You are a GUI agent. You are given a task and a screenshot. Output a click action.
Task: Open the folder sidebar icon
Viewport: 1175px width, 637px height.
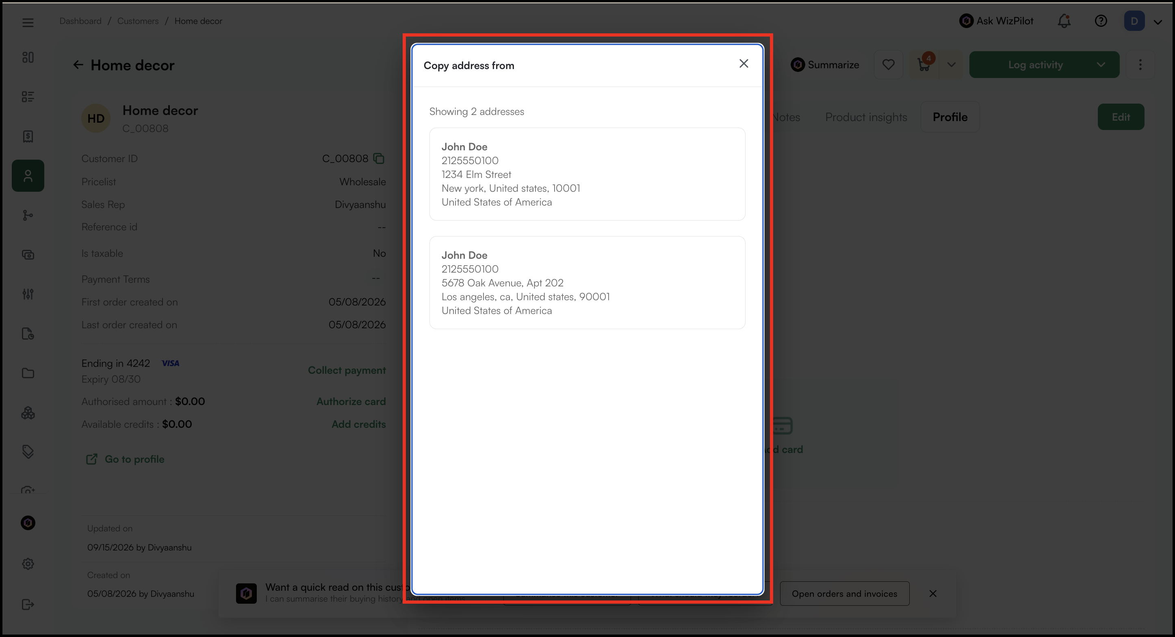[28, 373]
